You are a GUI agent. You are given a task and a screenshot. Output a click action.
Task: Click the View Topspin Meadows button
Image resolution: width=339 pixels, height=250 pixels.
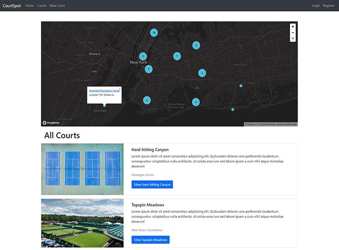(150, 240)
